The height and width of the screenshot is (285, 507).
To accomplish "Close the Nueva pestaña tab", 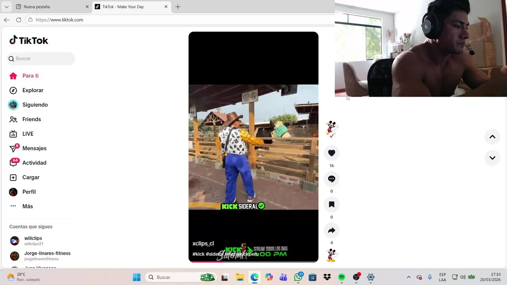I will [x=87, y=7].
